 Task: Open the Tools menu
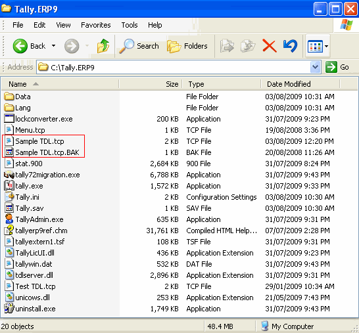pyautogui.click(x=130, y=25)
